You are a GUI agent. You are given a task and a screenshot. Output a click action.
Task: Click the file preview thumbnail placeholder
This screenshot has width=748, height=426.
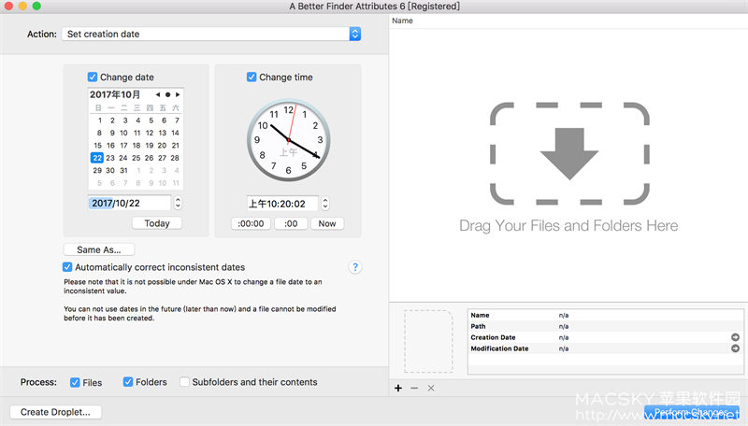(428, 341)
